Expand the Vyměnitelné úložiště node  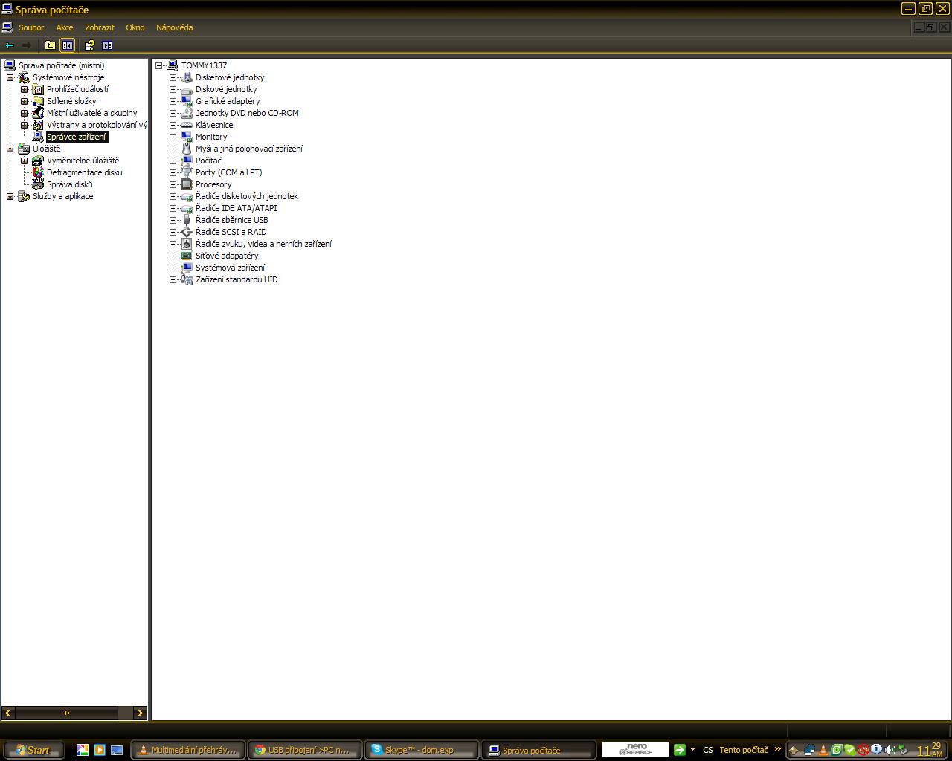25,161
